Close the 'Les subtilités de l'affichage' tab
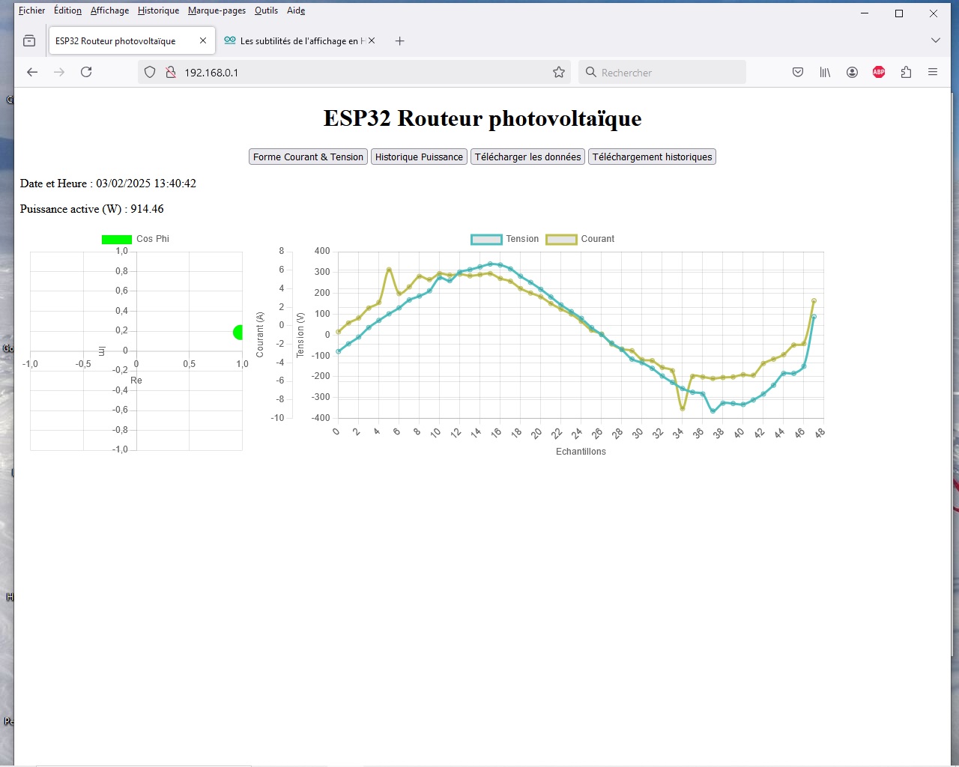This screenshot has width=959, height=767. click(x=372, y=40)
